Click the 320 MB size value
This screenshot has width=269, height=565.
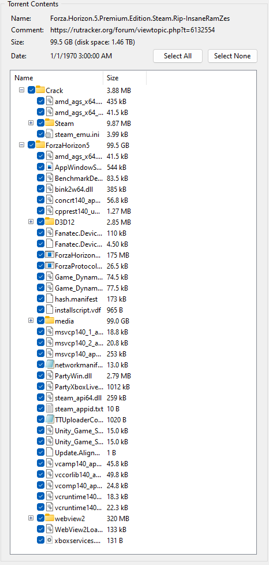point(117,519)
